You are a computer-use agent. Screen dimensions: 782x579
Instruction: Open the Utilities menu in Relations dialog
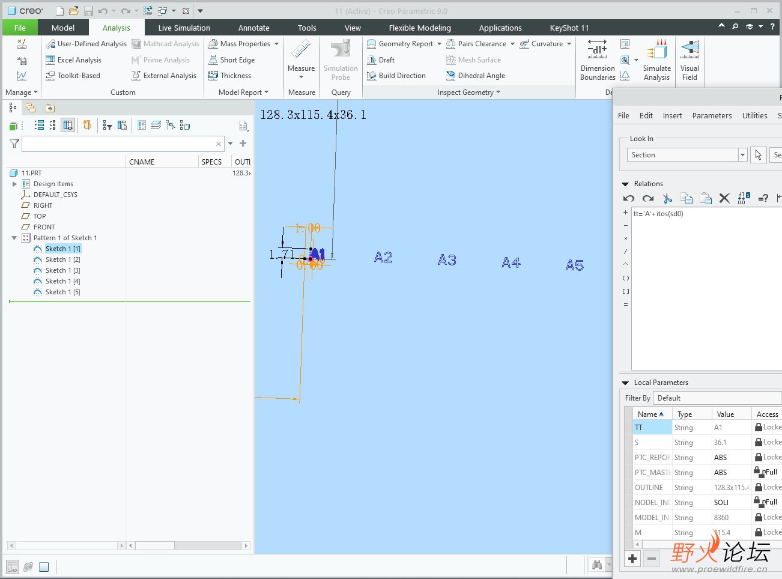(754, 116)
